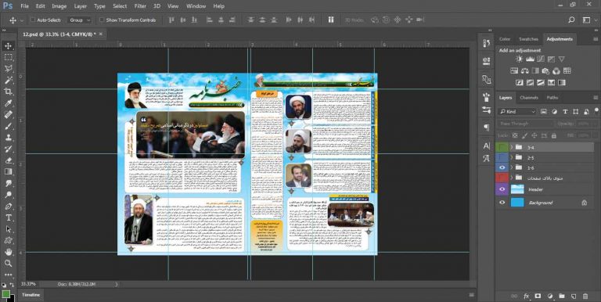This screenshot has width=601, height=302.
Task: Toggle Lock all padlock in Layers panel
Action: tap(553, 135)
